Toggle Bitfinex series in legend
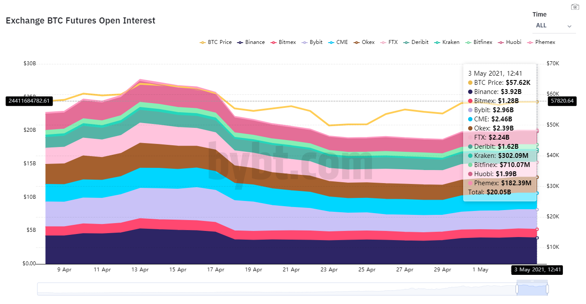 (479, 42)
